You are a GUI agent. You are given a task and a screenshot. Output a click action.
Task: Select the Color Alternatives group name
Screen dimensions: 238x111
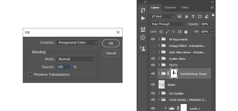click(x=187, y=52)
